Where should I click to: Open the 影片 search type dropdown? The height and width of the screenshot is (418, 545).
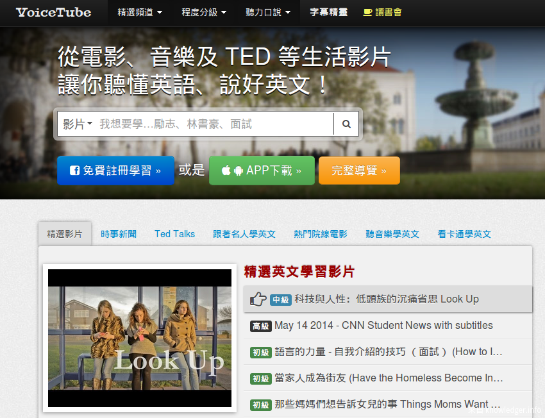78,124
